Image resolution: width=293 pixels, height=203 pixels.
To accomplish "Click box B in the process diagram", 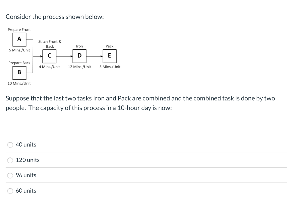I will tap(19, 72).
